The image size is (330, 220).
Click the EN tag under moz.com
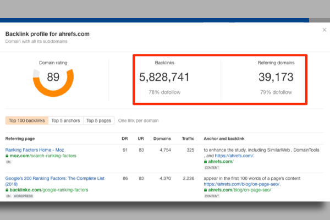pos(8,162)
